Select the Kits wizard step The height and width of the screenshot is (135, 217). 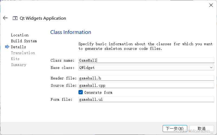[x=15, y=59]
